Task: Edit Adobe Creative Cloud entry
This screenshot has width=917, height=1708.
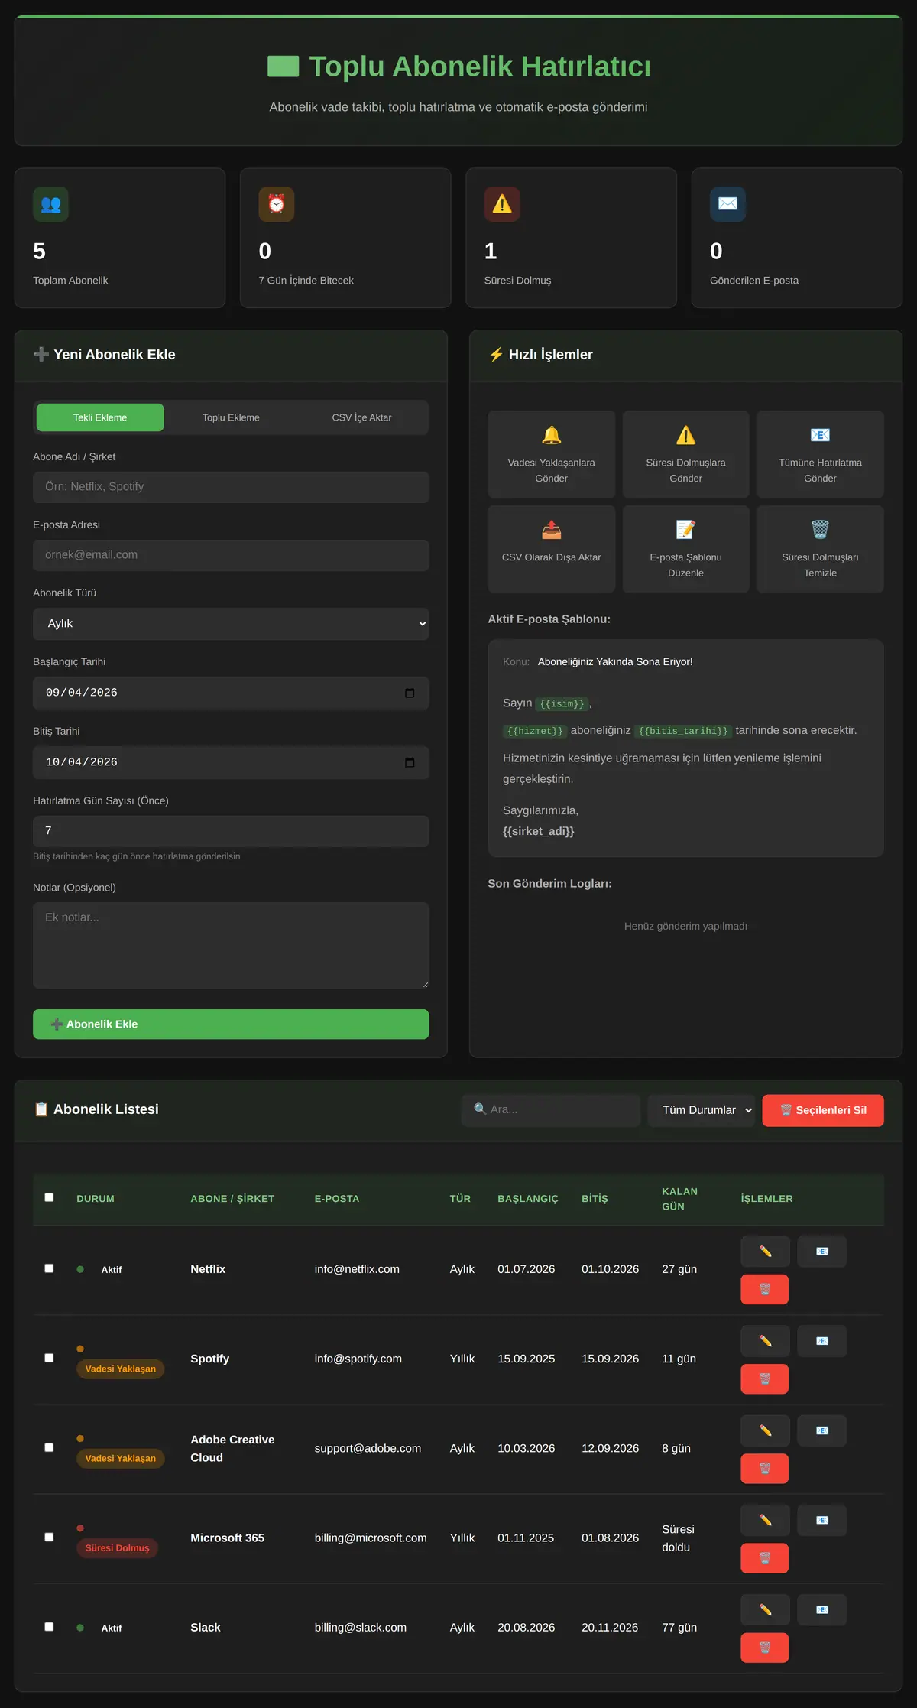Action: 765,1430
